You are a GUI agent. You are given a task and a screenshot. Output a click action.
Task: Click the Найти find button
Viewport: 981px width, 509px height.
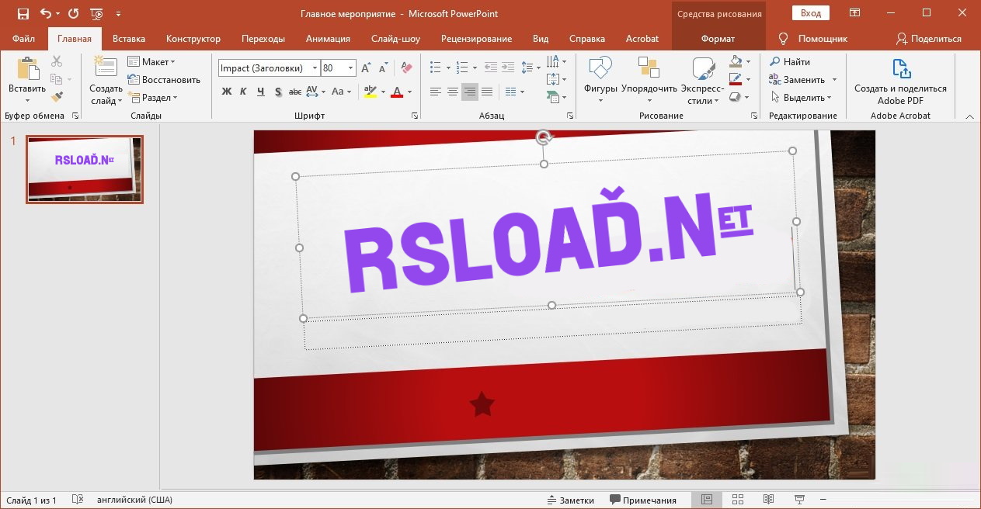[x=790, y=62]
